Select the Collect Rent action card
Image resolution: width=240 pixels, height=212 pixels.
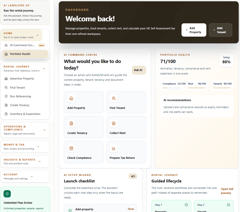pyautogui.click(x=126, y=127)
